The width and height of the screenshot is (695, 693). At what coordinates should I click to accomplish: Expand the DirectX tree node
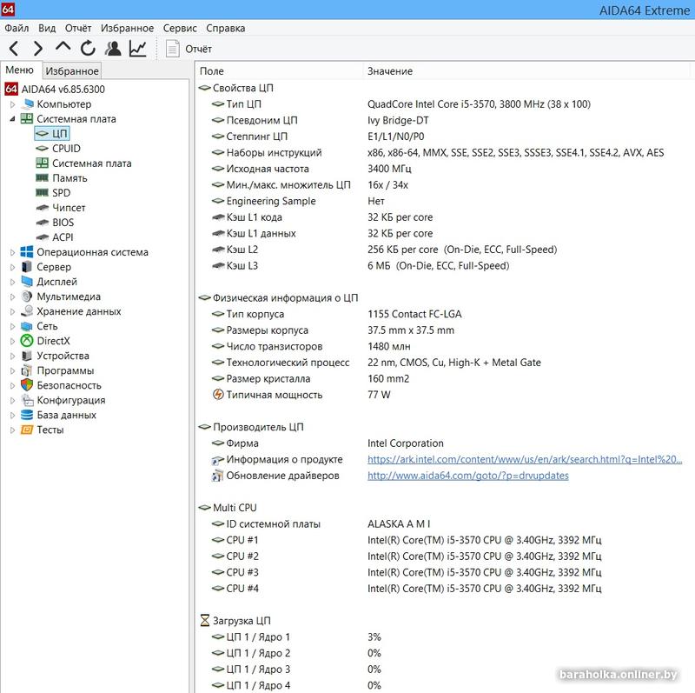pos(12,341)
